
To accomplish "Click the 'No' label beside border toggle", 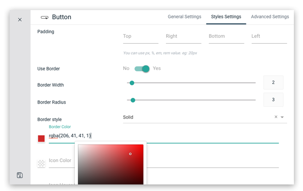I will coord(126,68).
